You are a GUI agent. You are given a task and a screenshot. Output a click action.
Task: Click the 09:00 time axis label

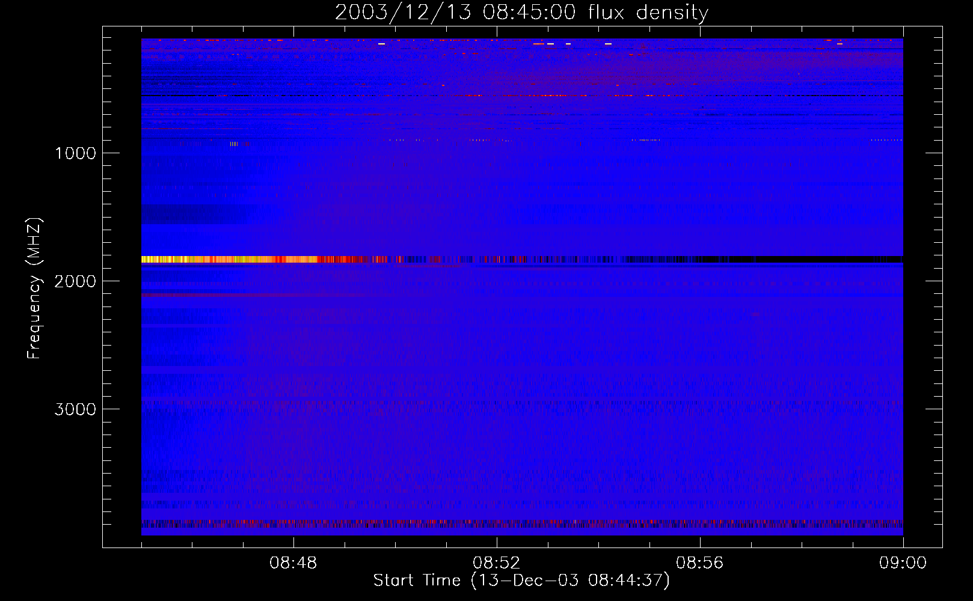coord(903,563)
